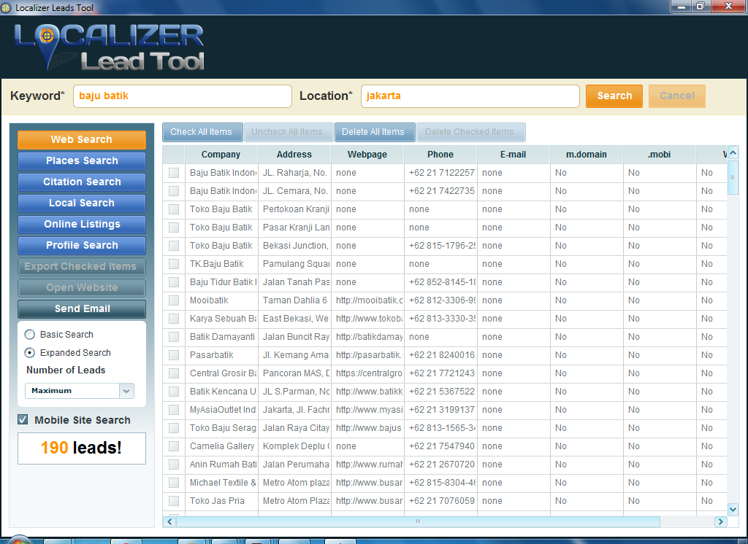Click the orange Search button
This screenshot has height=544, width=748.
614,96
